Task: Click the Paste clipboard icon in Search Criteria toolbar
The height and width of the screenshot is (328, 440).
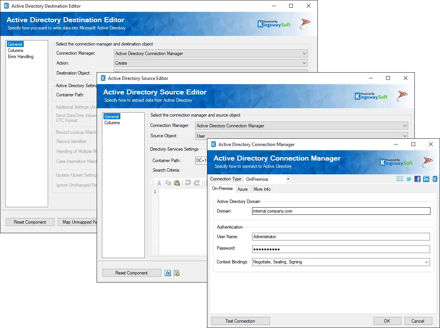Action: click(177, 183)
